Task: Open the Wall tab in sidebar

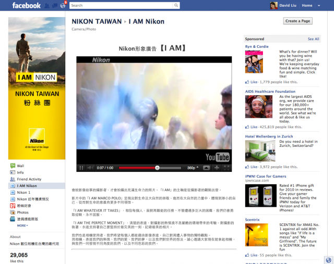Action: click(x=20, y=166)
